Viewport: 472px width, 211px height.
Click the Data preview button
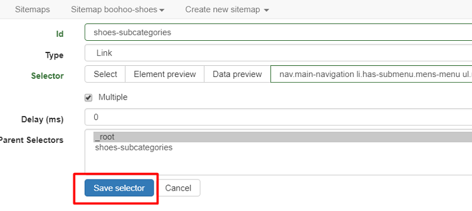(x=237, y=74)
